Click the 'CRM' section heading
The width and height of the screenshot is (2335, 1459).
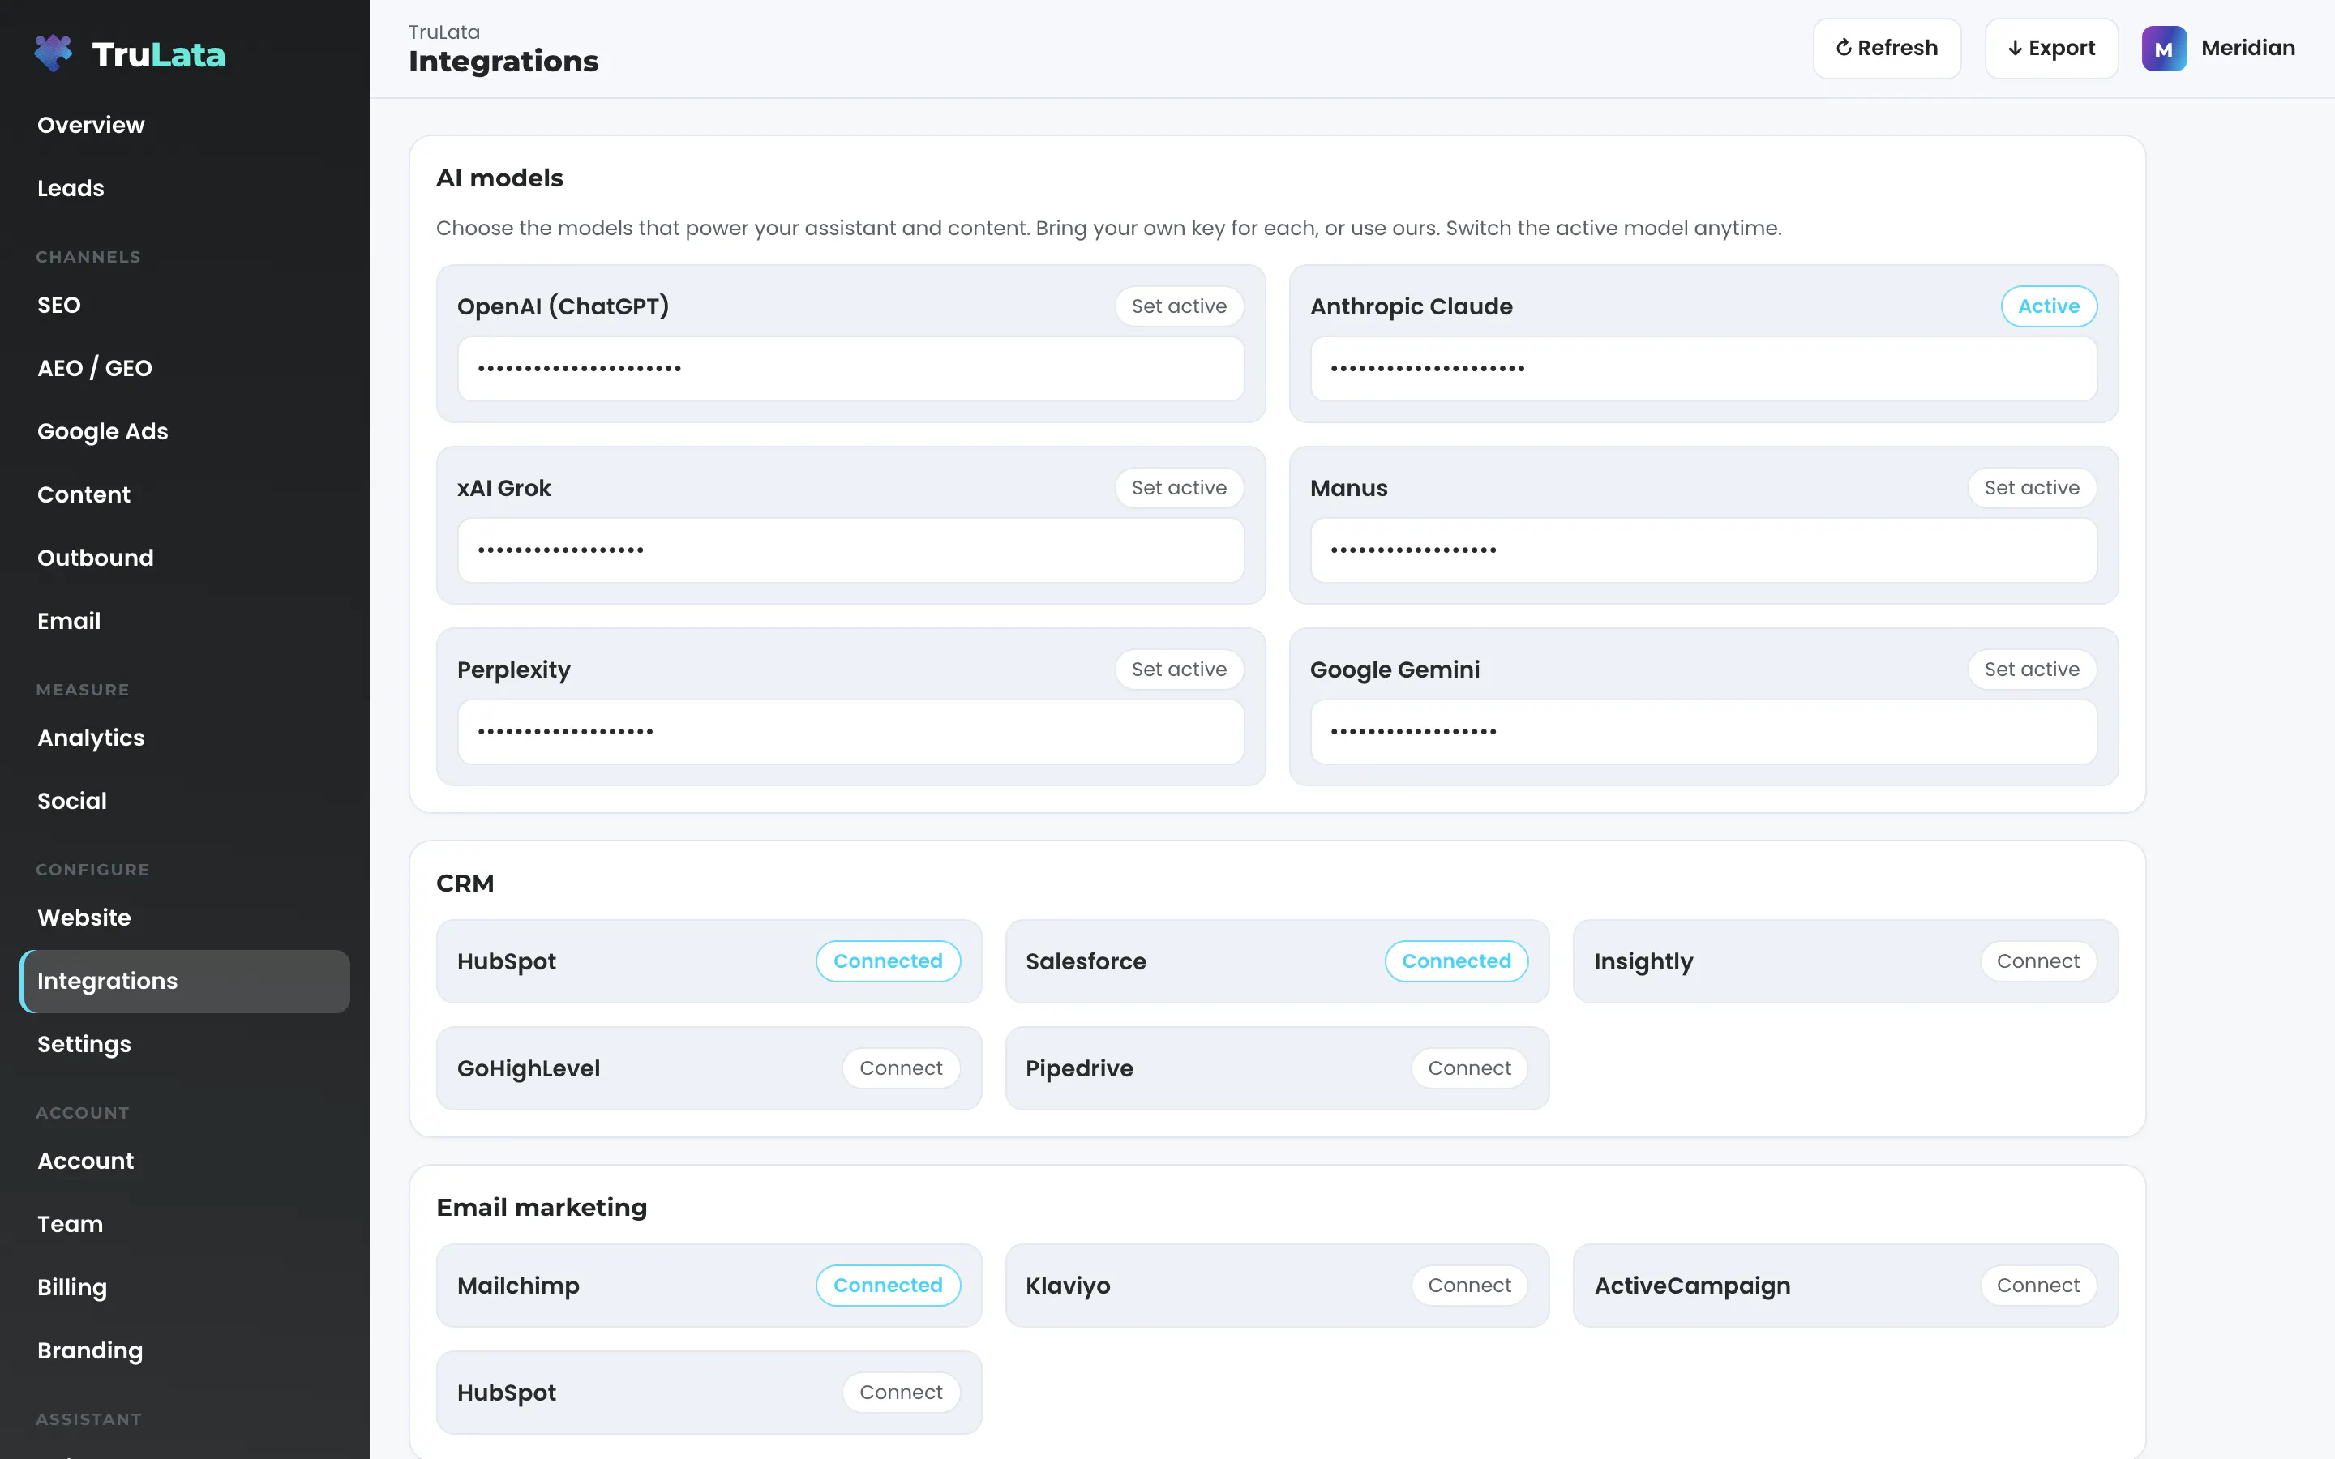click(465, 884)
